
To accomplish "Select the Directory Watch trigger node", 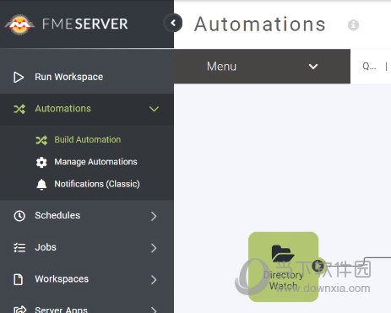I will tap(283, 267).
